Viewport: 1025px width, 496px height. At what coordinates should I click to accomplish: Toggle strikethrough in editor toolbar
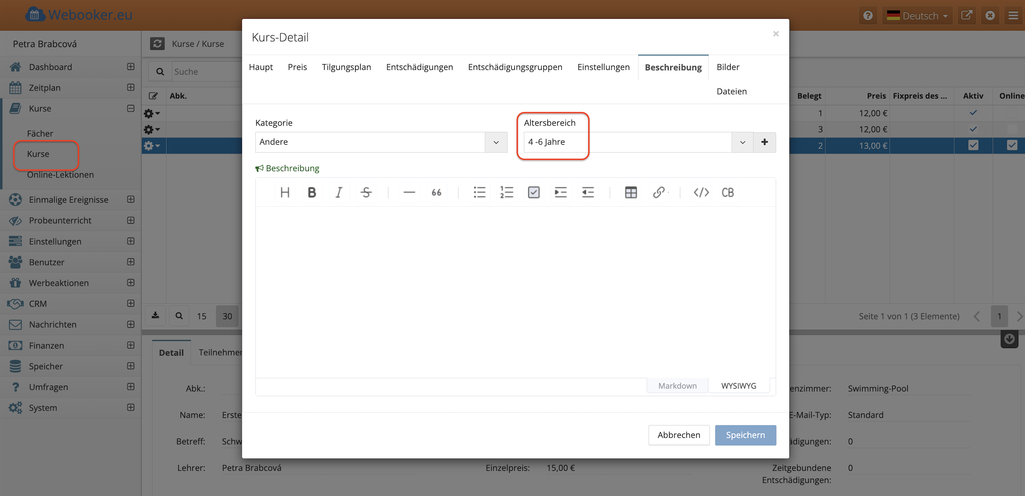[366, 192]
